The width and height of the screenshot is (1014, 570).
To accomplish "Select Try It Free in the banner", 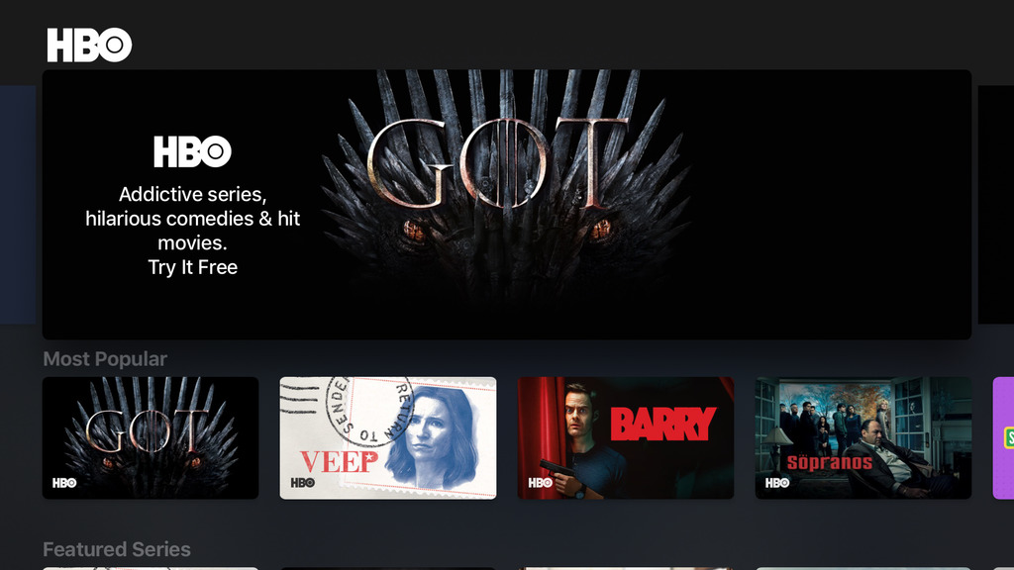I will tap(193, 267).
